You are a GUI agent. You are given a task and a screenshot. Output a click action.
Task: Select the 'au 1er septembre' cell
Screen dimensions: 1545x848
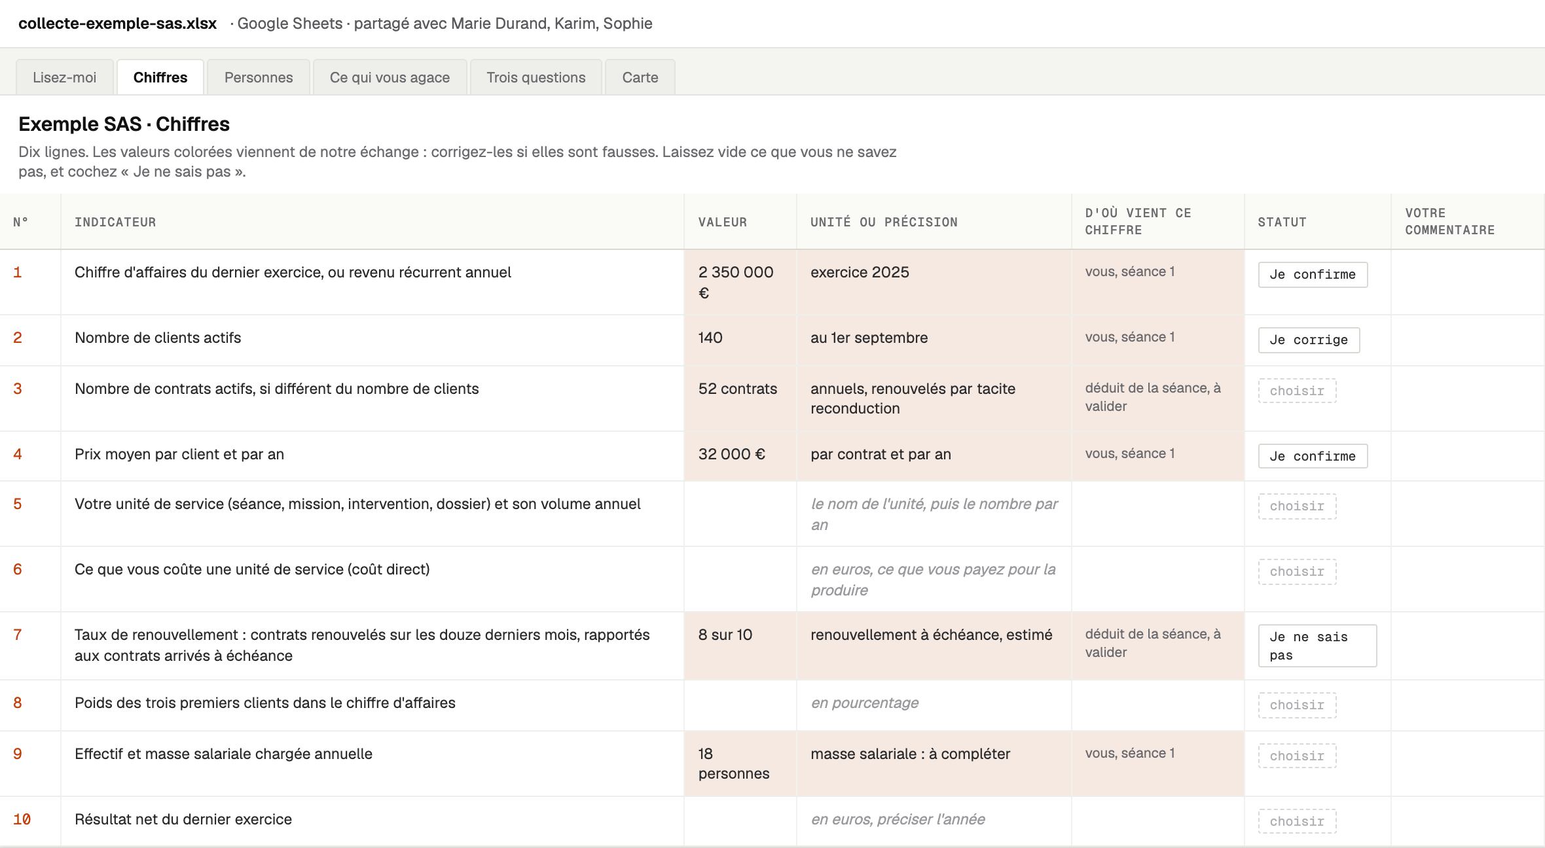pos(934,340)
